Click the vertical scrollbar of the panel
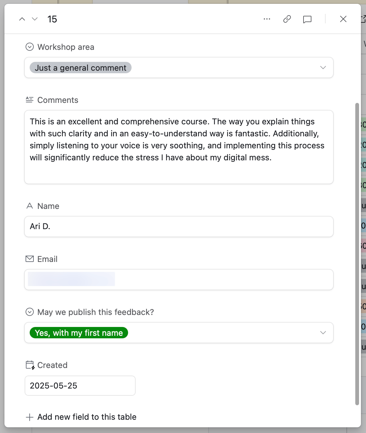 [x=357, y=252]
